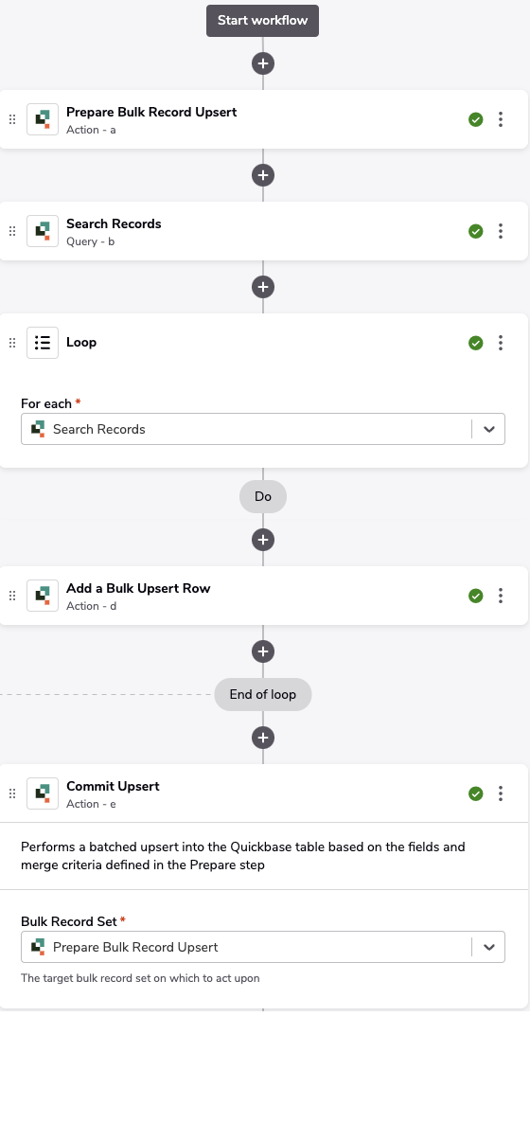
Task: Add step after End of loop
Action: pyautogui.click(x=263, y=737)
